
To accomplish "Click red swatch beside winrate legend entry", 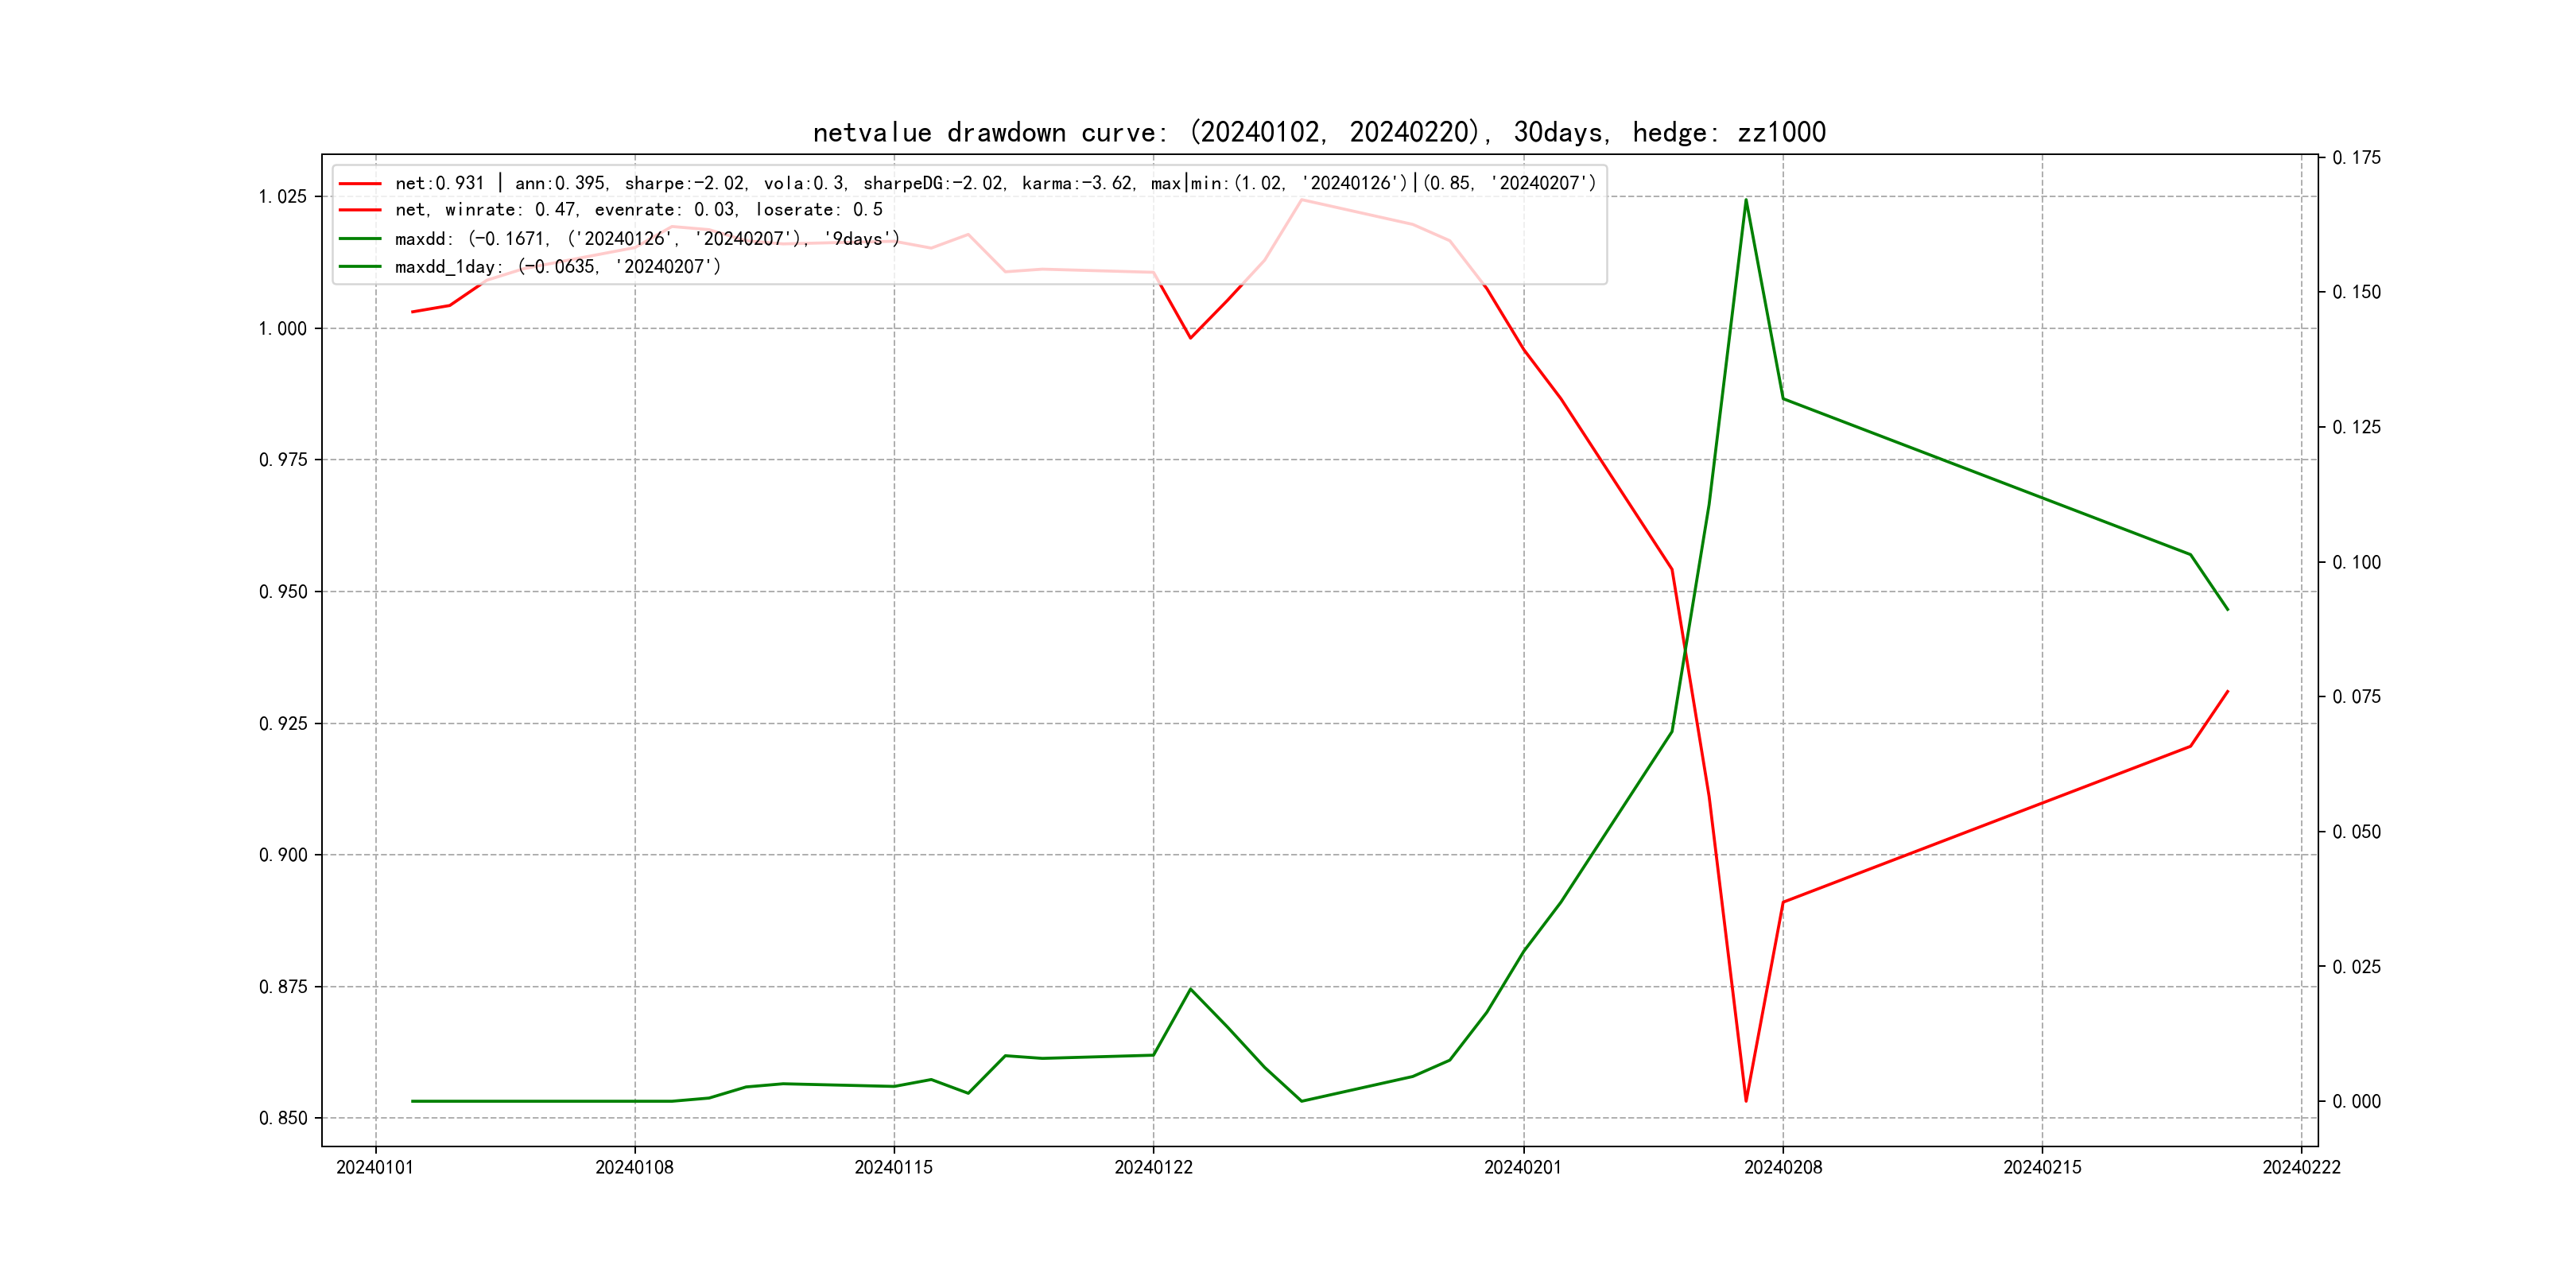I will [x=360, y=210].
